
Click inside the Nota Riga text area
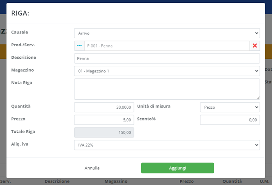[167, 89]
